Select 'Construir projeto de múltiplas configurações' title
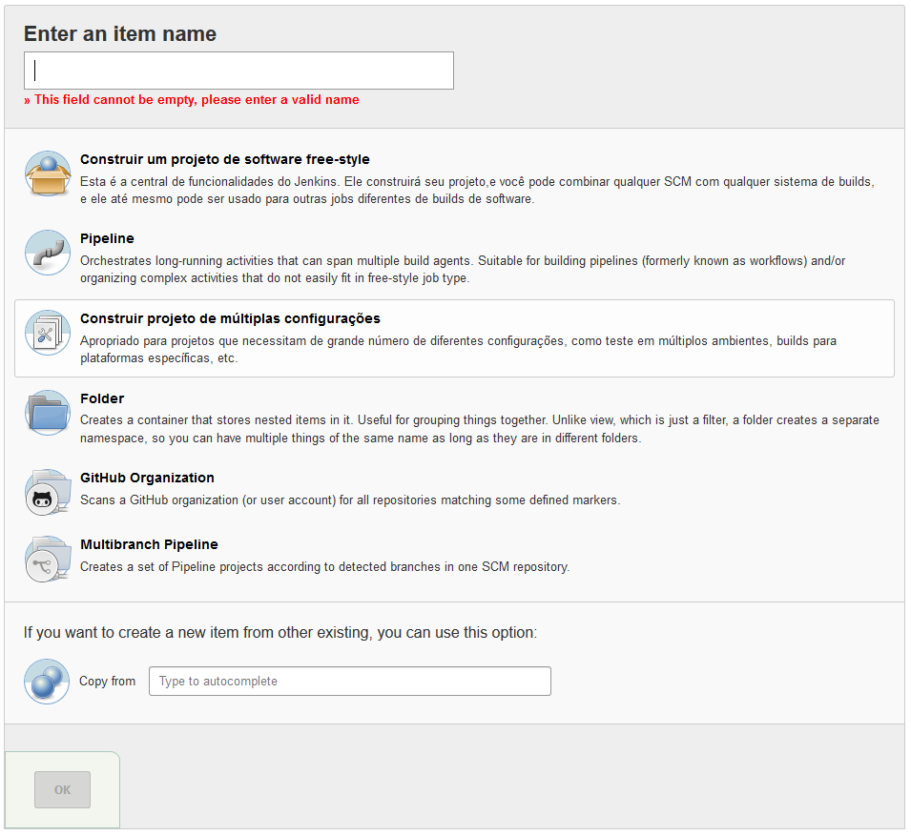The height and width of the screenshot is (836, 911). click(230, 318)
